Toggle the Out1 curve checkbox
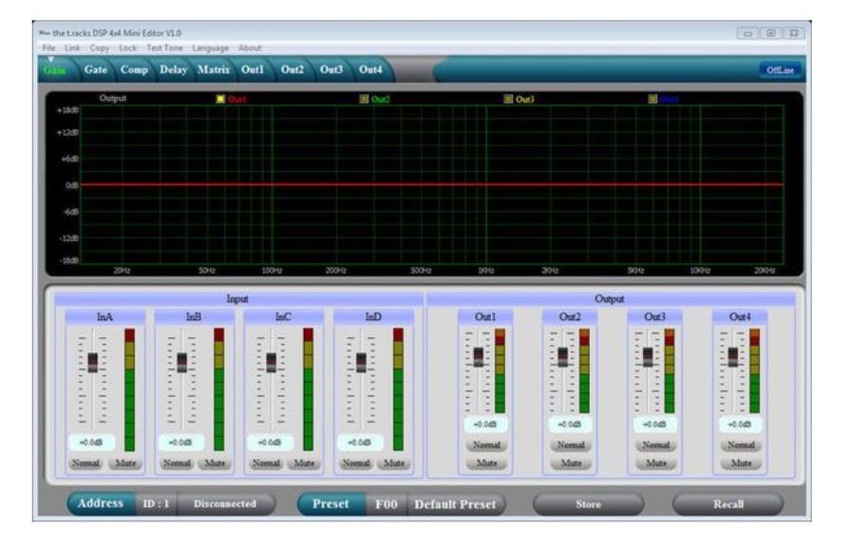Screen dimensions: 850x547 220,99
